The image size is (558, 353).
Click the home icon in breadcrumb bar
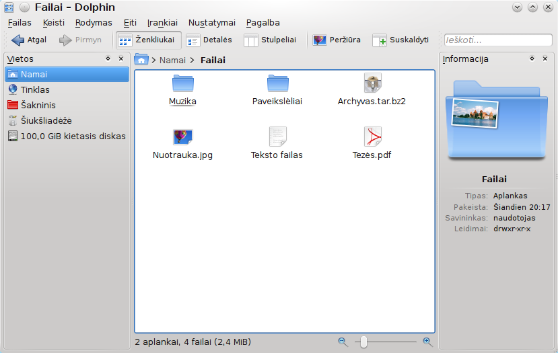(141, 60)
